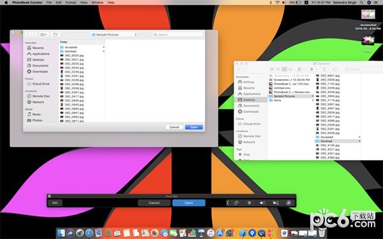Open the gear action menu in the Finder window
The height and width of the screenshot is (239, 383).
(x=313, y=69)
